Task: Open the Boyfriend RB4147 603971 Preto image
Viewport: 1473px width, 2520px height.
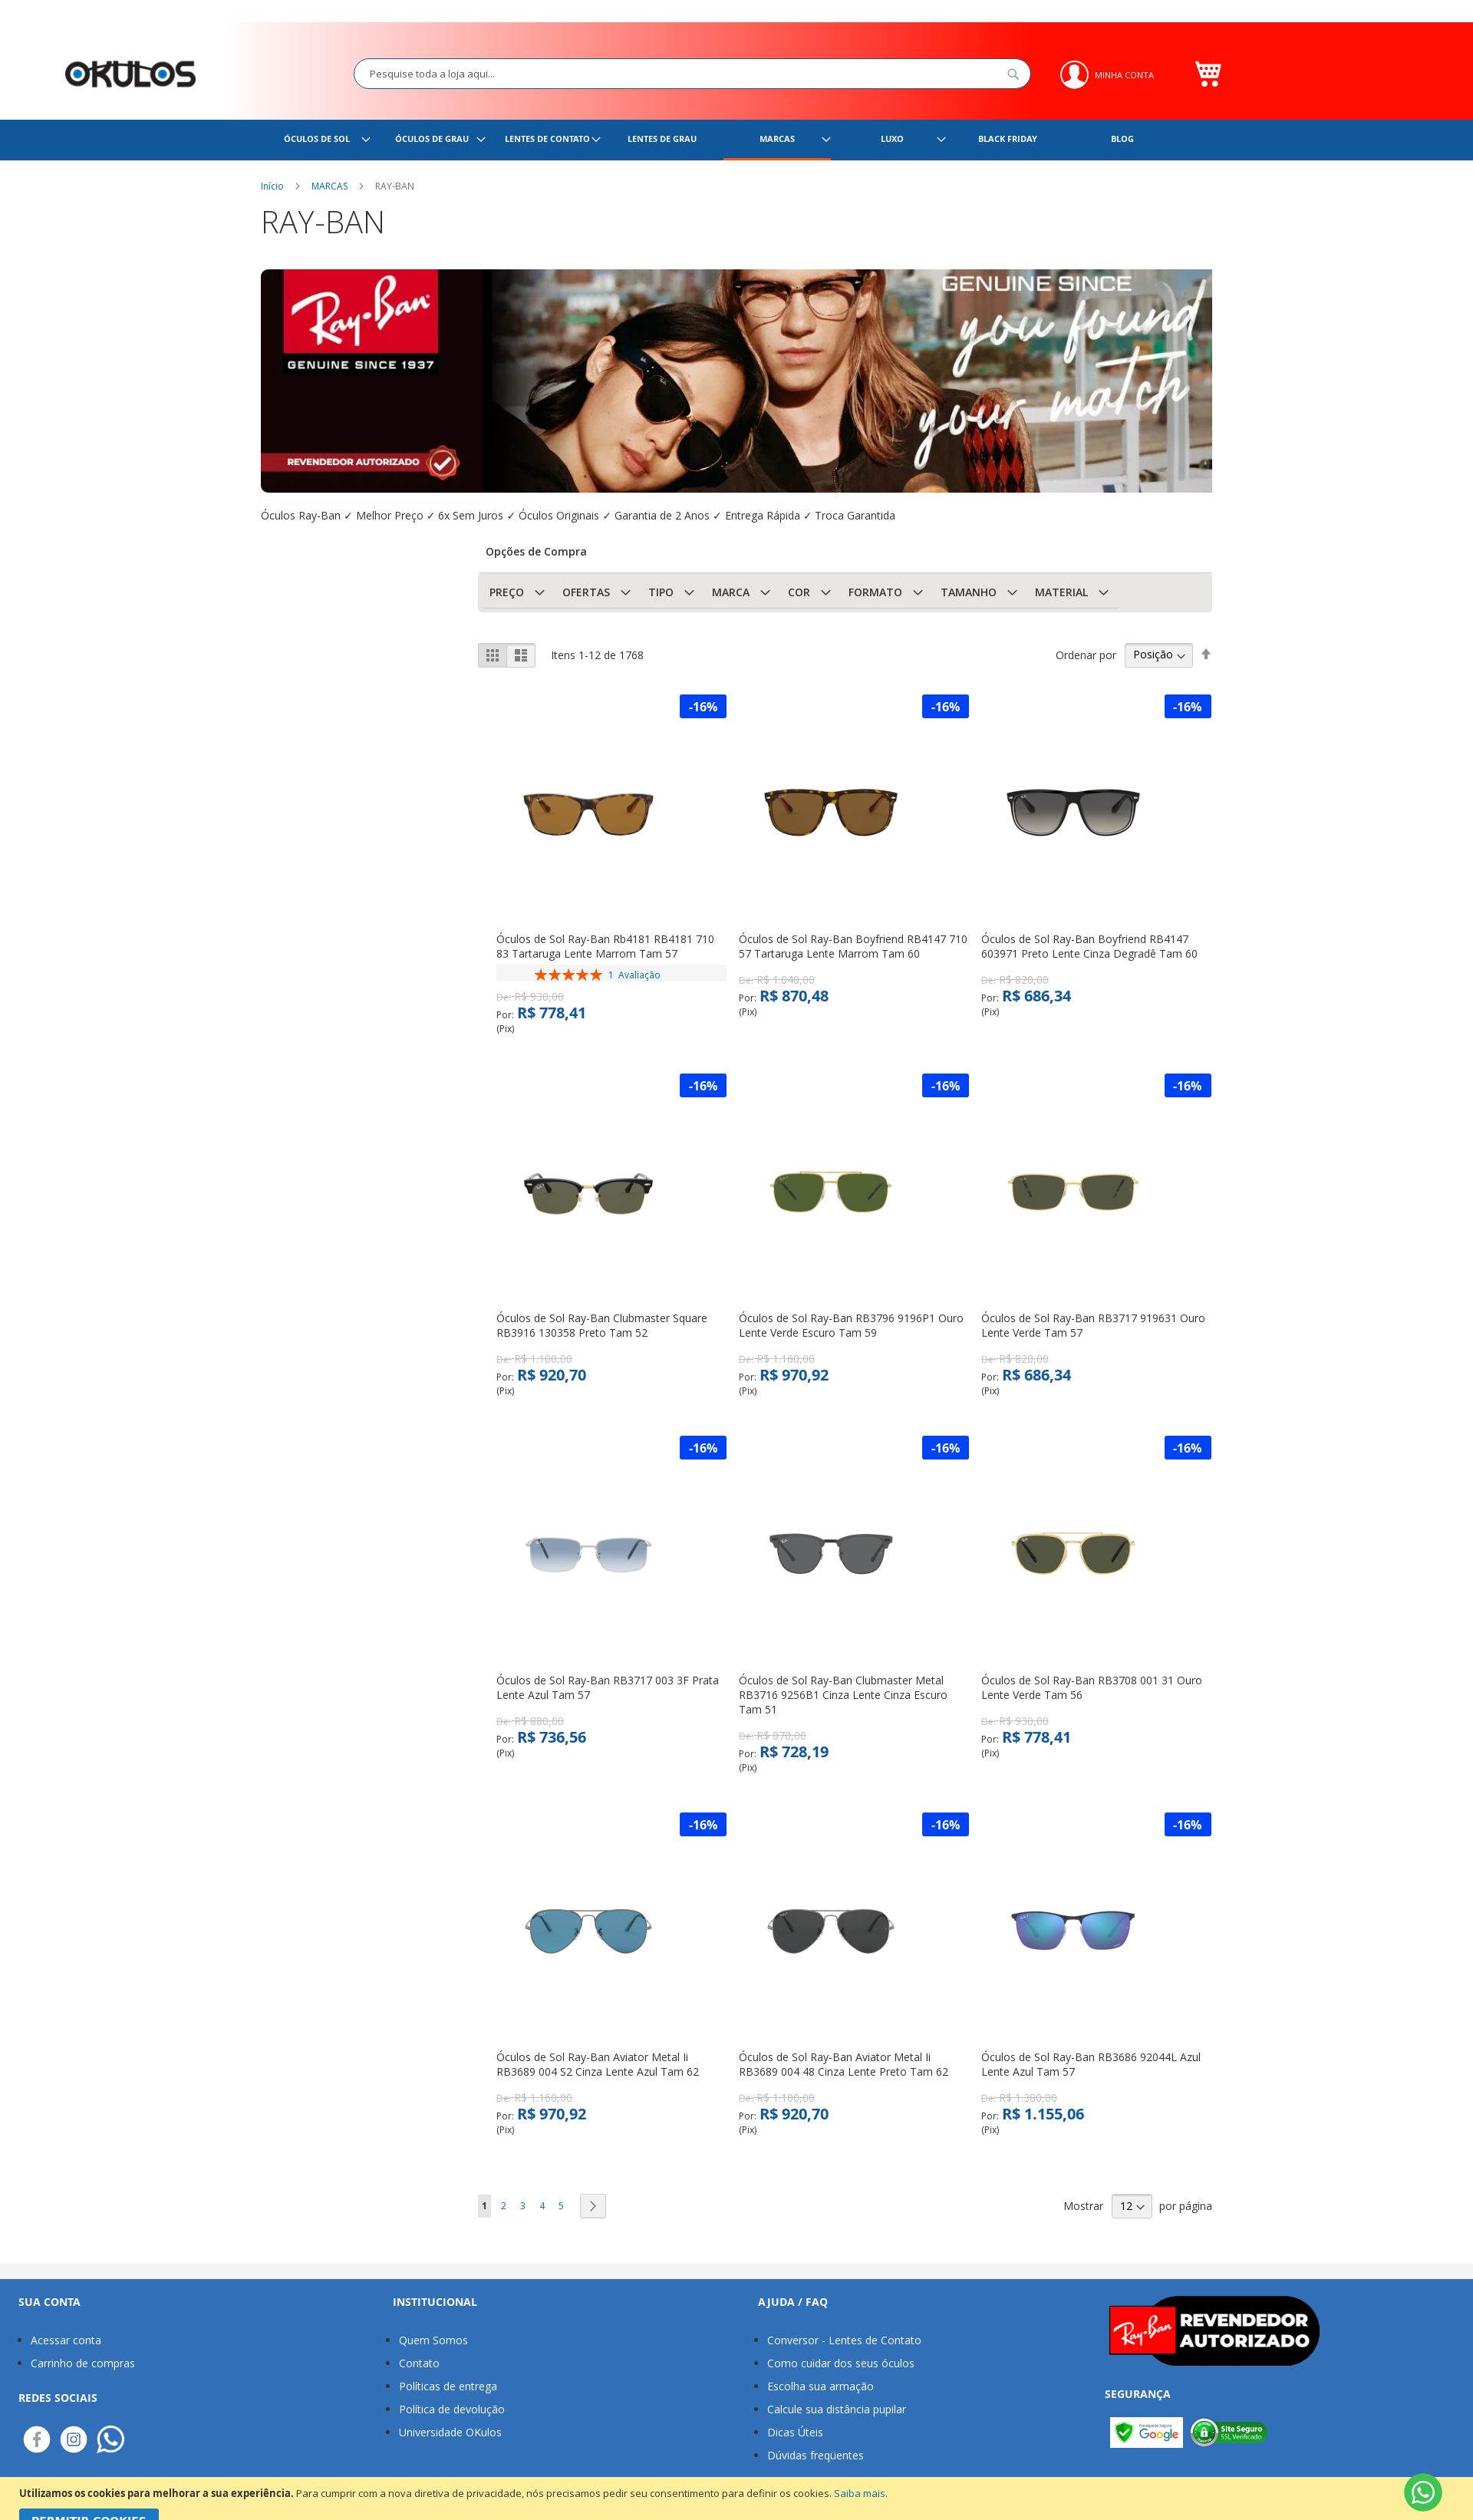Action: click(1072, 812)
